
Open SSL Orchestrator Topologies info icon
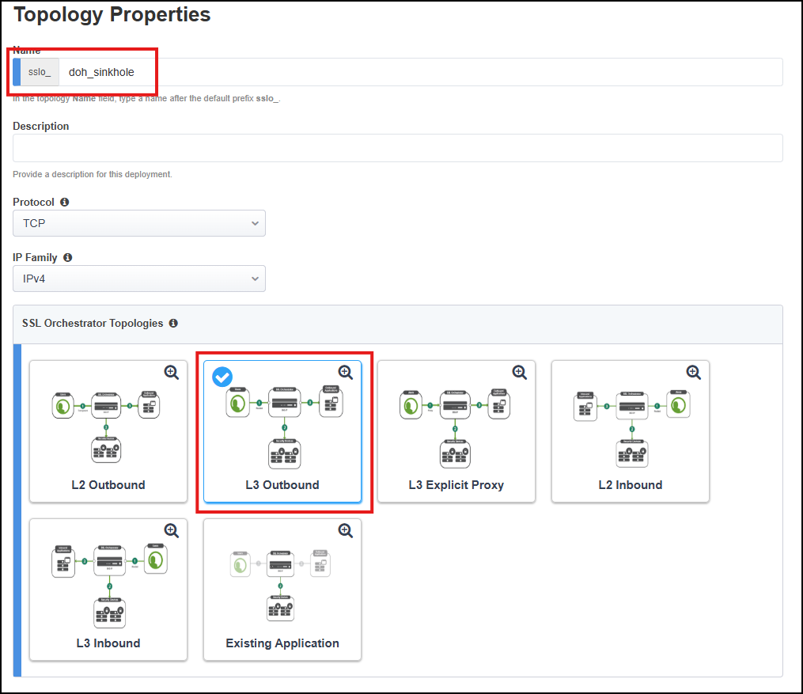click(x=173, y=323)
